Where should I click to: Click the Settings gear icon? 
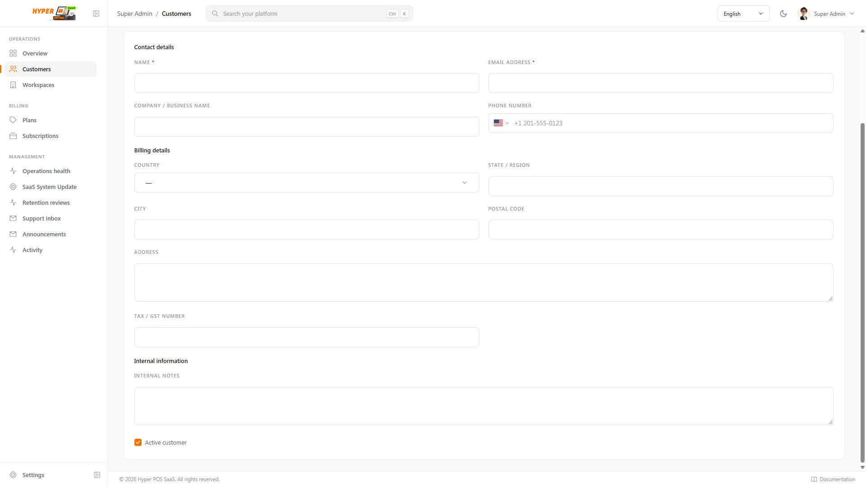[x=13, y=475]
